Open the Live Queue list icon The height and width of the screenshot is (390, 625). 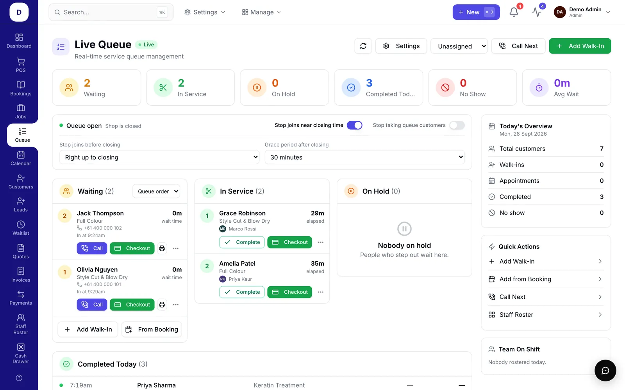tap(61, 47)
